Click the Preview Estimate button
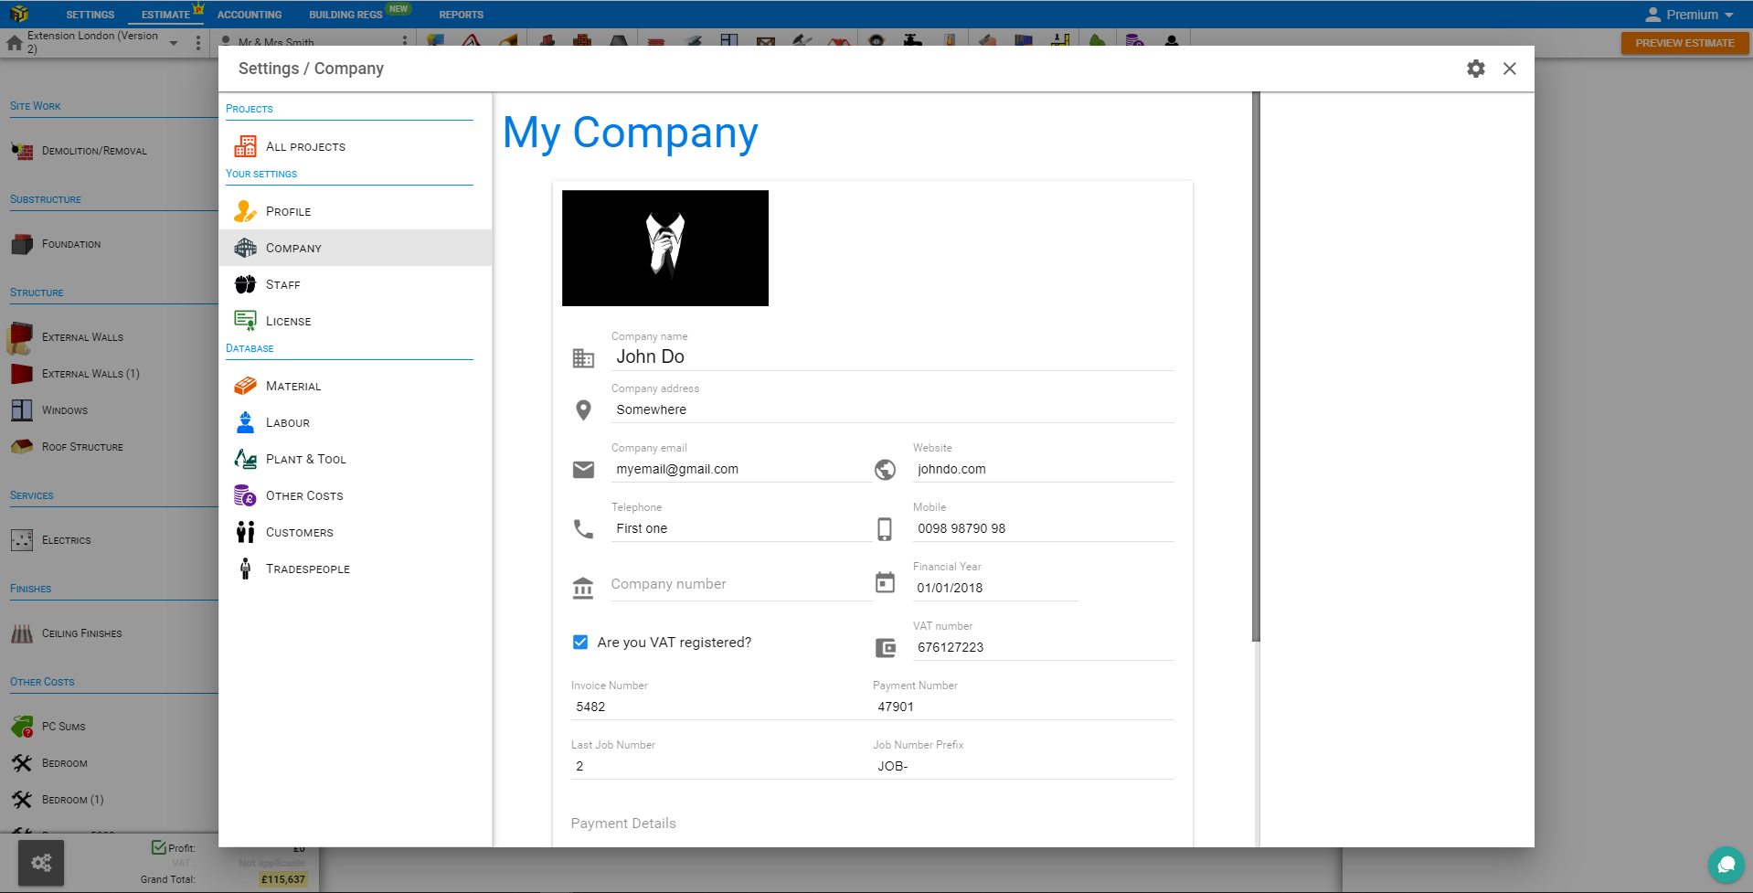 coord(1684,43)
